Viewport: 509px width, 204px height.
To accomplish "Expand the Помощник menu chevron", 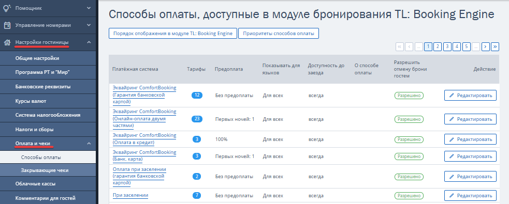I will pyautogui.click(x=89, y=8).
